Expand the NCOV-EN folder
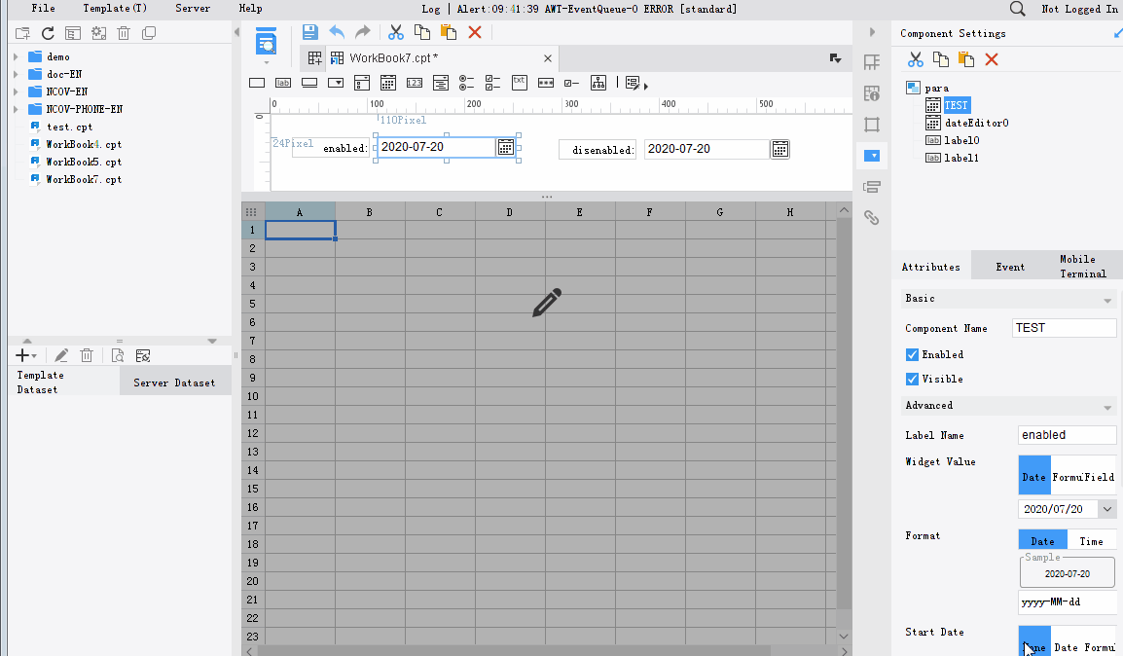 (16, 91)
